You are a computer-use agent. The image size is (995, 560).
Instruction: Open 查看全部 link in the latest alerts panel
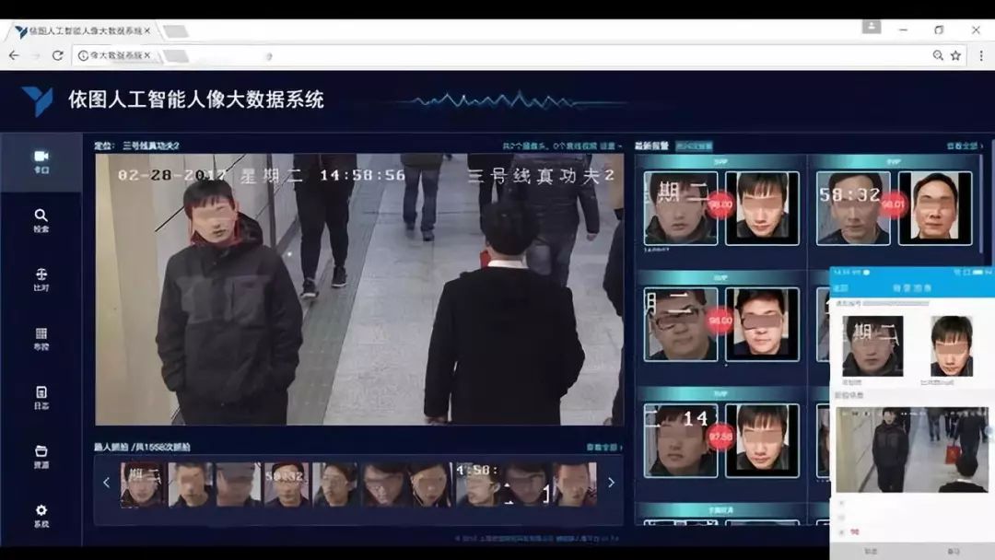(965, 146)
